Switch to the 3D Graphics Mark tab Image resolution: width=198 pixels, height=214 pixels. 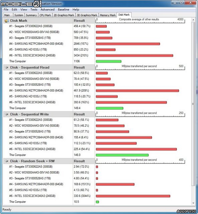pyautogui.click(x=87, y=15)
